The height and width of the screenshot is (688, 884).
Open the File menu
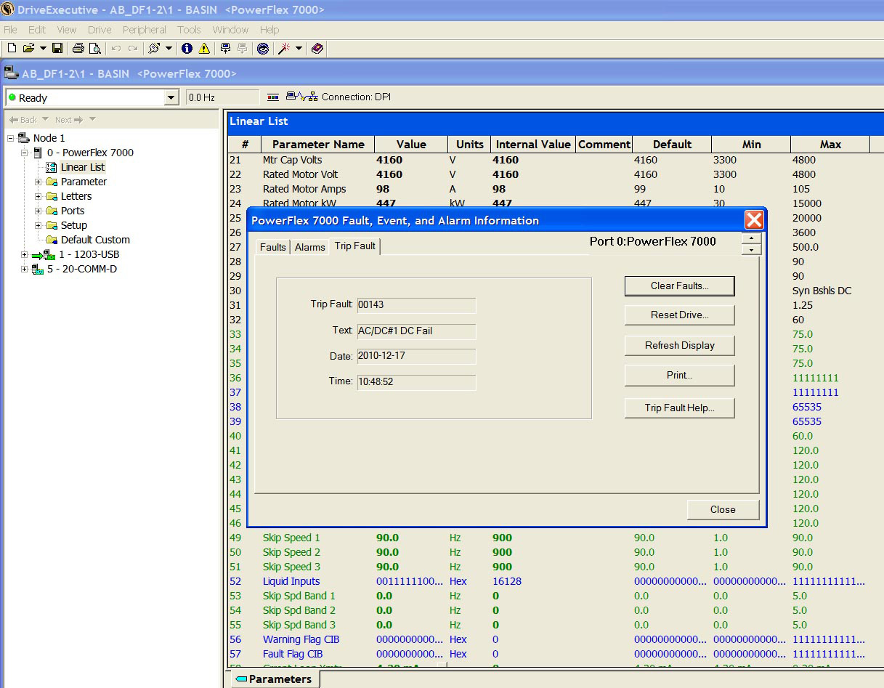pyautogui.click(x=10, y=30)
